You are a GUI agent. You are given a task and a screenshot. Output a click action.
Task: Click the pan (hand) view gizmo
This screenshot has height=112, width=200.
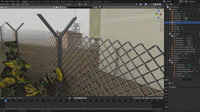coord(162,24)
